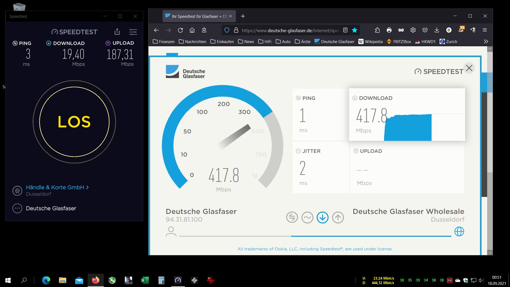Open File Explorer from the taskbar
Viewport: 510px width, 287px height.
tap(63, 280)
